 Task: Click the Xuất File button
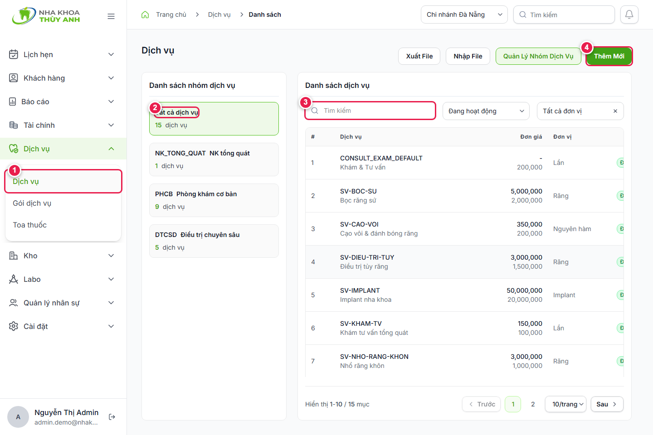419,56
